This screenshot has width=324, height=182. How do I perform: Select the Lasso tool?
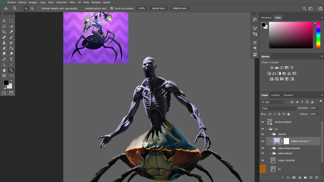pyautogui.click(x=4, y=27)
